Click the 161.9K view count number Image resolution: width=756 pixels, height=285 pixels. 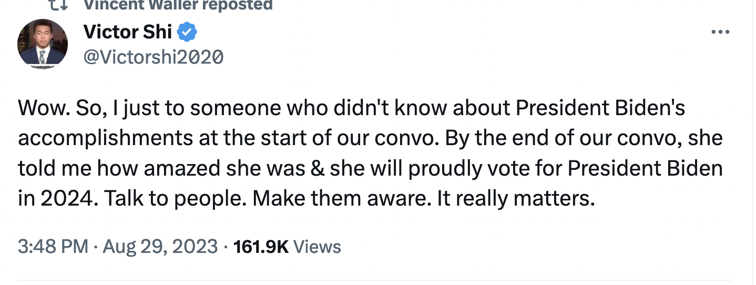(x=260, y=246)
